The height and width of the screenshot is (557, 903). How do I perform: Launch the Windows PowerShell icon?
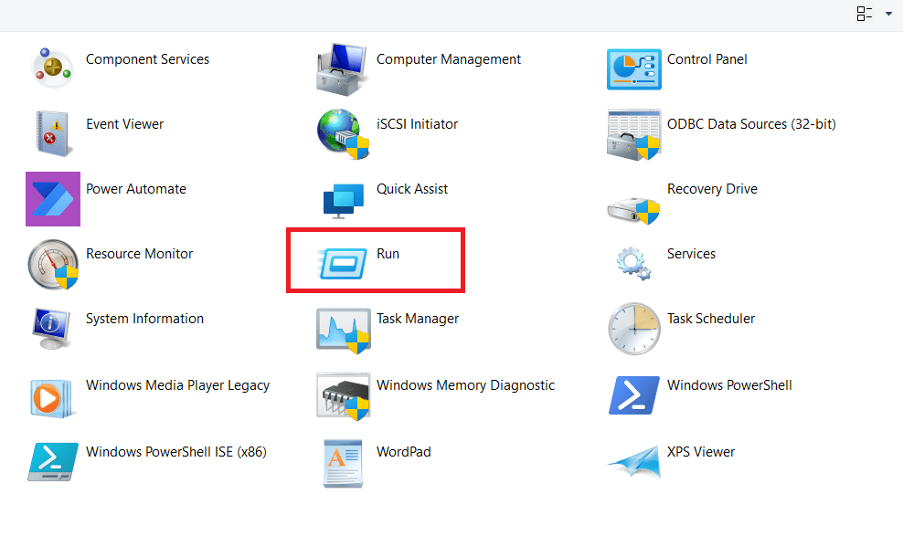pyautogui.click(x=634, y=395)
